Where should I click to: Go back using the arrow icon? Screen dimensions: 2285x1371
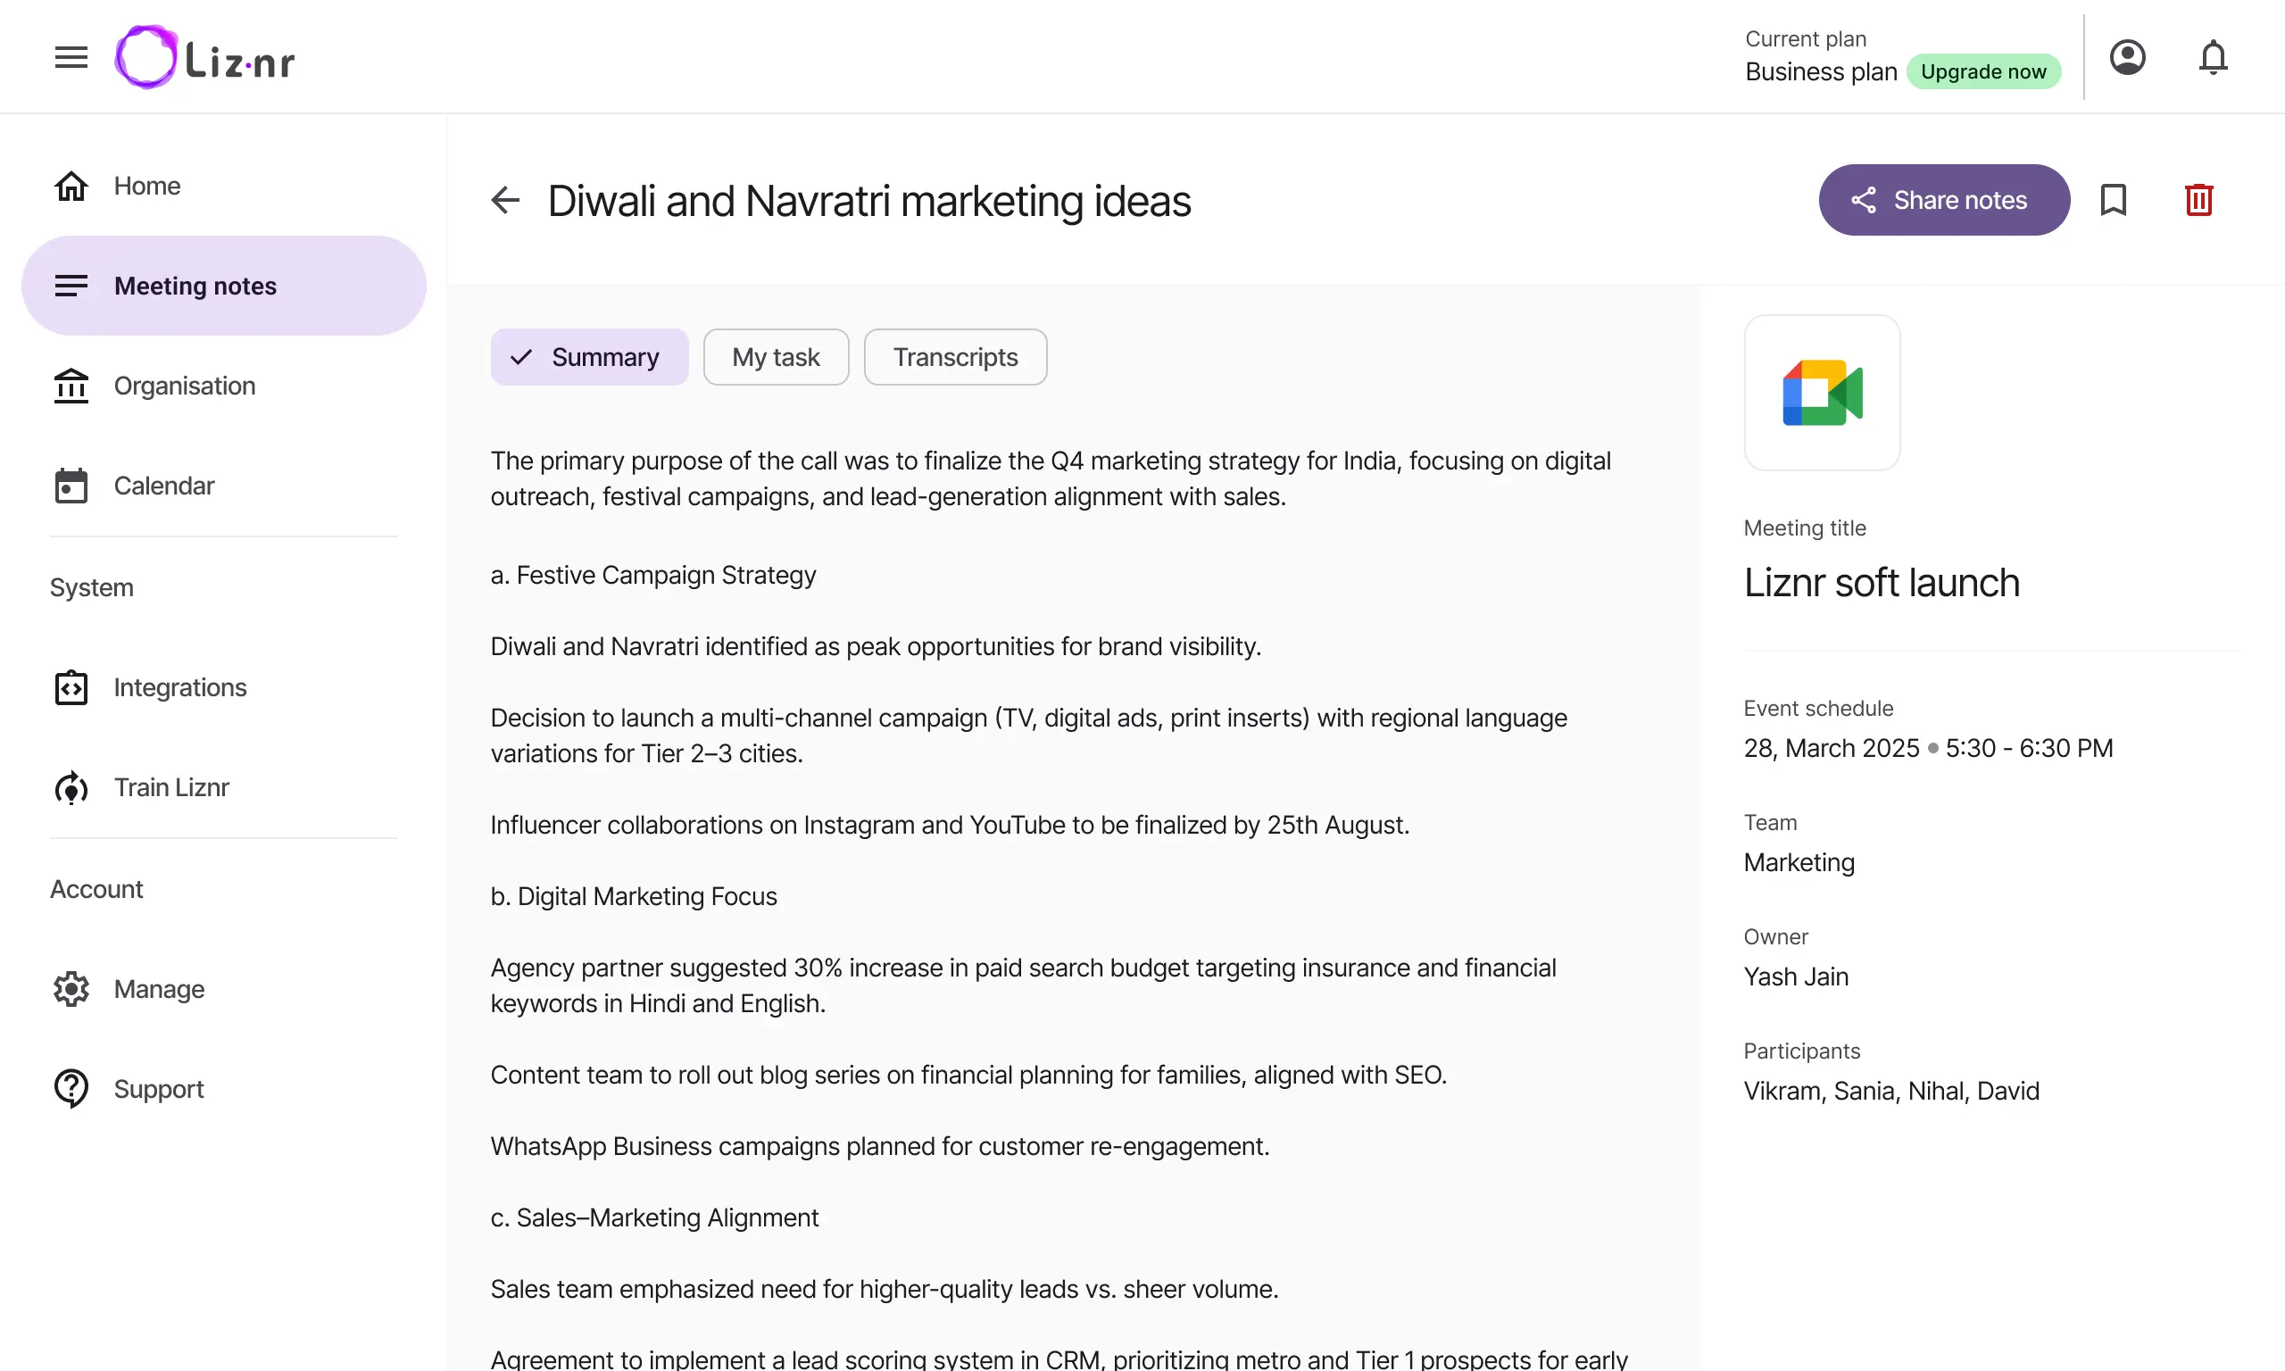pyautogui.click(x=505, y=200)
